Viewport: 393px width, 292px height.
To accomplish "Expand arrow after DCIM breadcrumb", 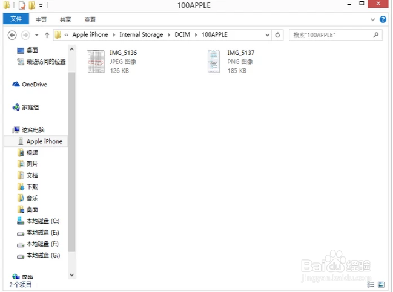I will point(196,35).
